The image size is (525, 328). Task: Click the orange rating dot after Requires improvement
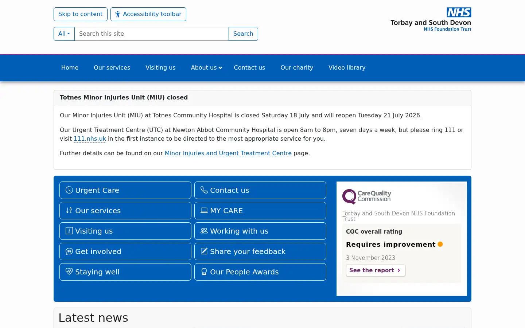click(x=440, y=244)
